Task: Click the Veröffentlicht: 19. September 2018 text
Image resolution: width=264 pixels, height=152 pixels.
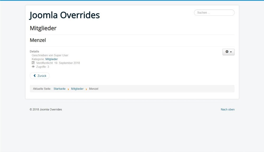Action: pos(58,63)
